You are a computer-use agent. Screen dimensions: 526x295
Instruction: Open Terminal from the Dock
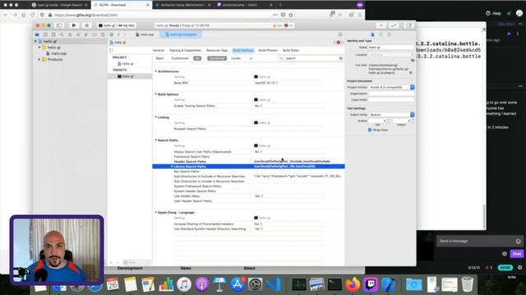pyautogui.click(x=335, y=284)
